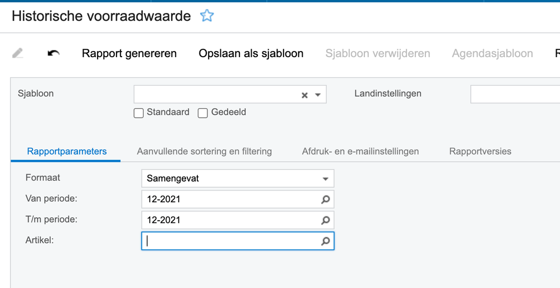Toggle the Gedeeld checkbox
This screenshot has width=560, height=288.
203,113
